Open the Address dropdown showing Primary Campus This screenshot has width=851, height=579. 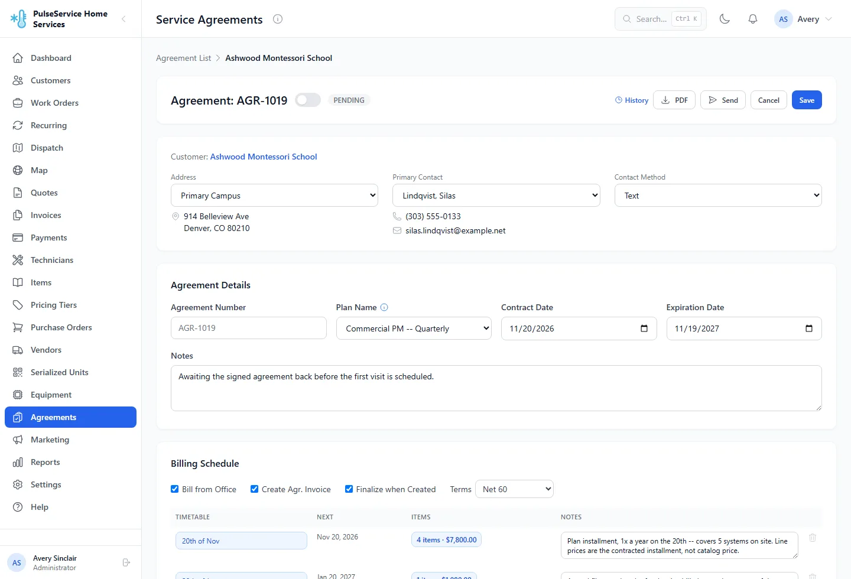274,196
